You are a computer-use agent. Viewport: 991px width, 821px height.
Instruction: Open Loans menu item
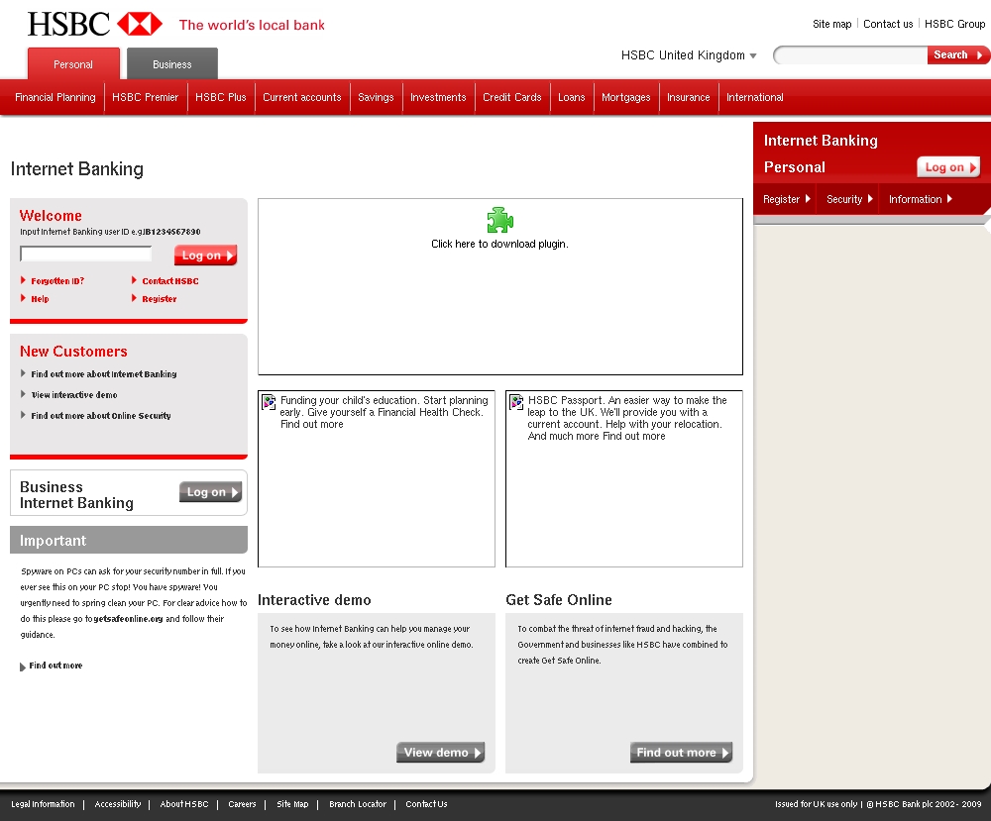572,97
